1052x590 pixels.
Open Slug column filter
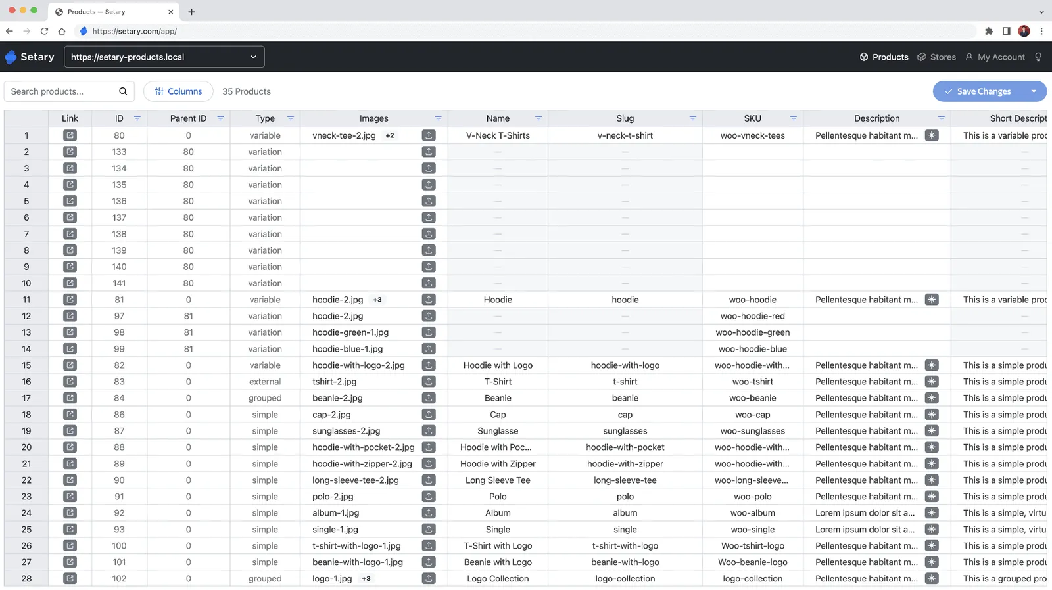click(x=692, y=118)
